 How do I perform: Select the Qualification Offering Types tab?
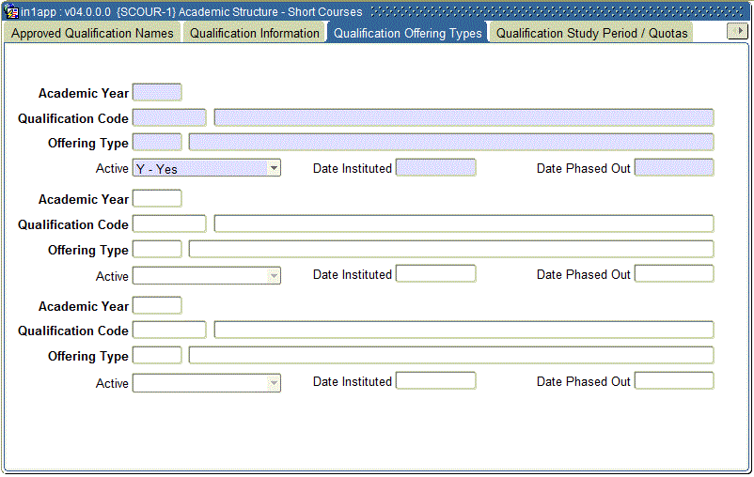[x=408, y=33]
